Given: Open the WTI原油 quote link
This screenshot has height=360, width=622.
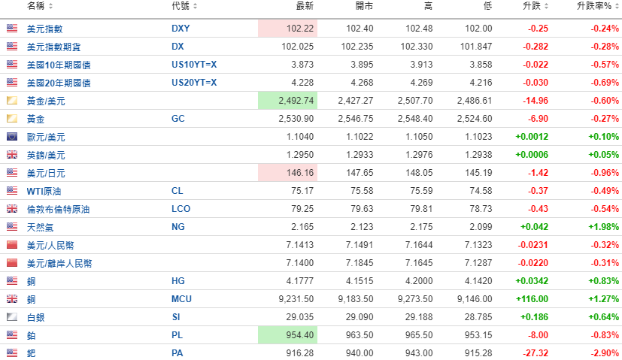Looking at the screenshot, I should coord(44,191).
